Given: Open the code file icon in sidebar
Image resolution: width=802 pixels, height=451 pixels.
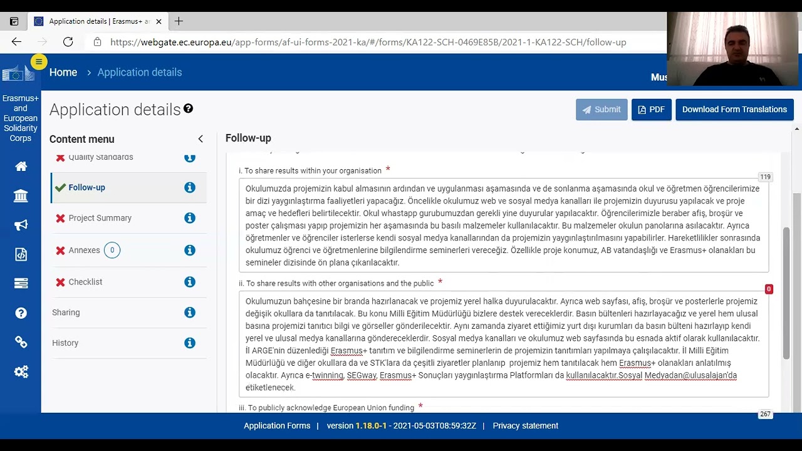Looking at the screenshot, I should pos(21,254).
